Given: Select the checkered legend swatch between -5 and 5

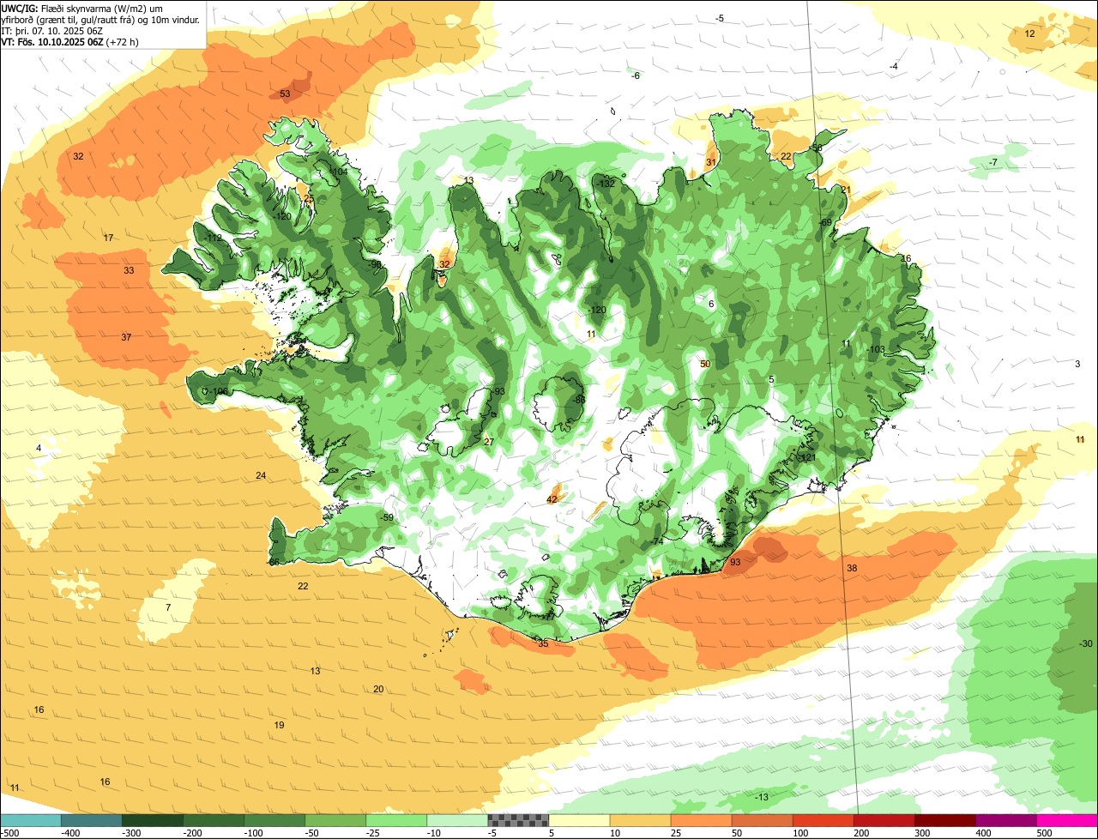Looking at the screenshot, I should tap(518, 820).
